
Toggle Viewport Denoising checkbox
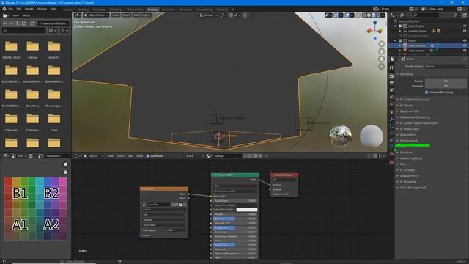click(426, 92)
